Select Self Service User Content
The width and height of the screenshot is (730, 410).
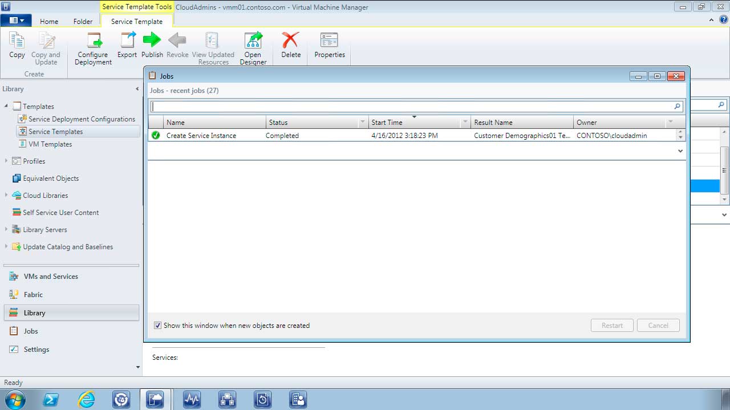tap(61, 213)
